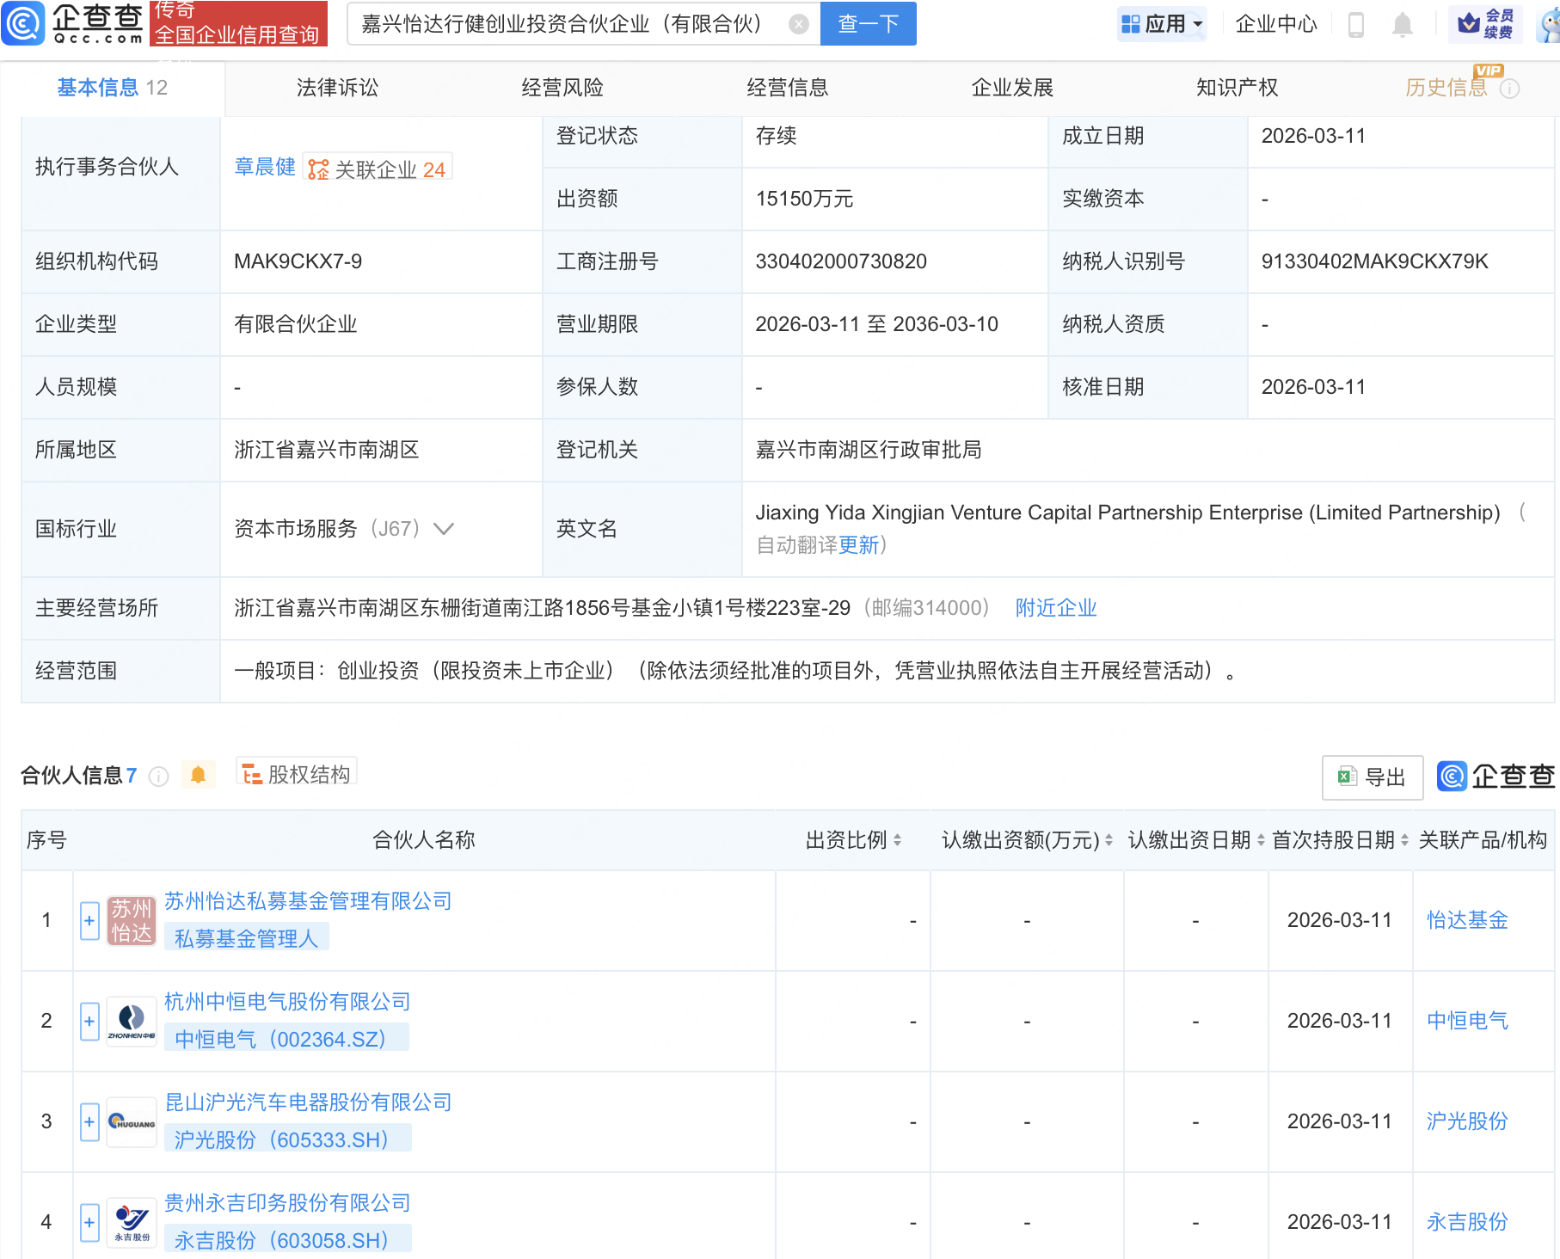Switch to the 法律诉讼 tab

point(336,87)
